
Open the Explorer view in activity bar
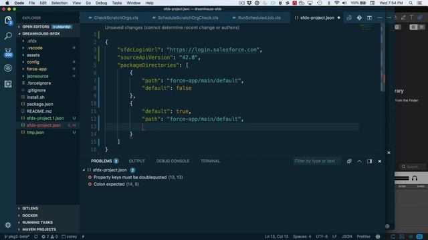tap(8, 20)
